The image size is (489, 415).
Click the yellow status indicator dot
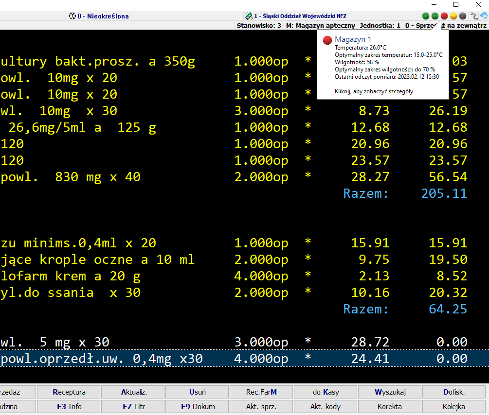point(453,16)
